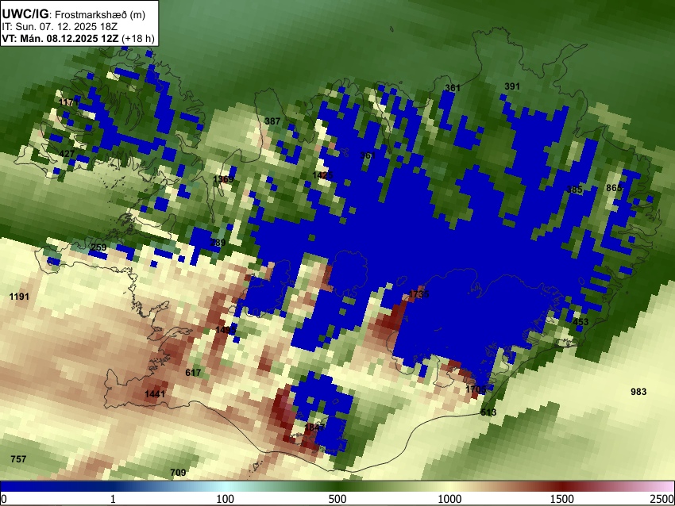This screenshot has width=675, height=506.
Task: Select the 1735 label near the glacier
Action: pyautogui.click(x=418, y=294)
